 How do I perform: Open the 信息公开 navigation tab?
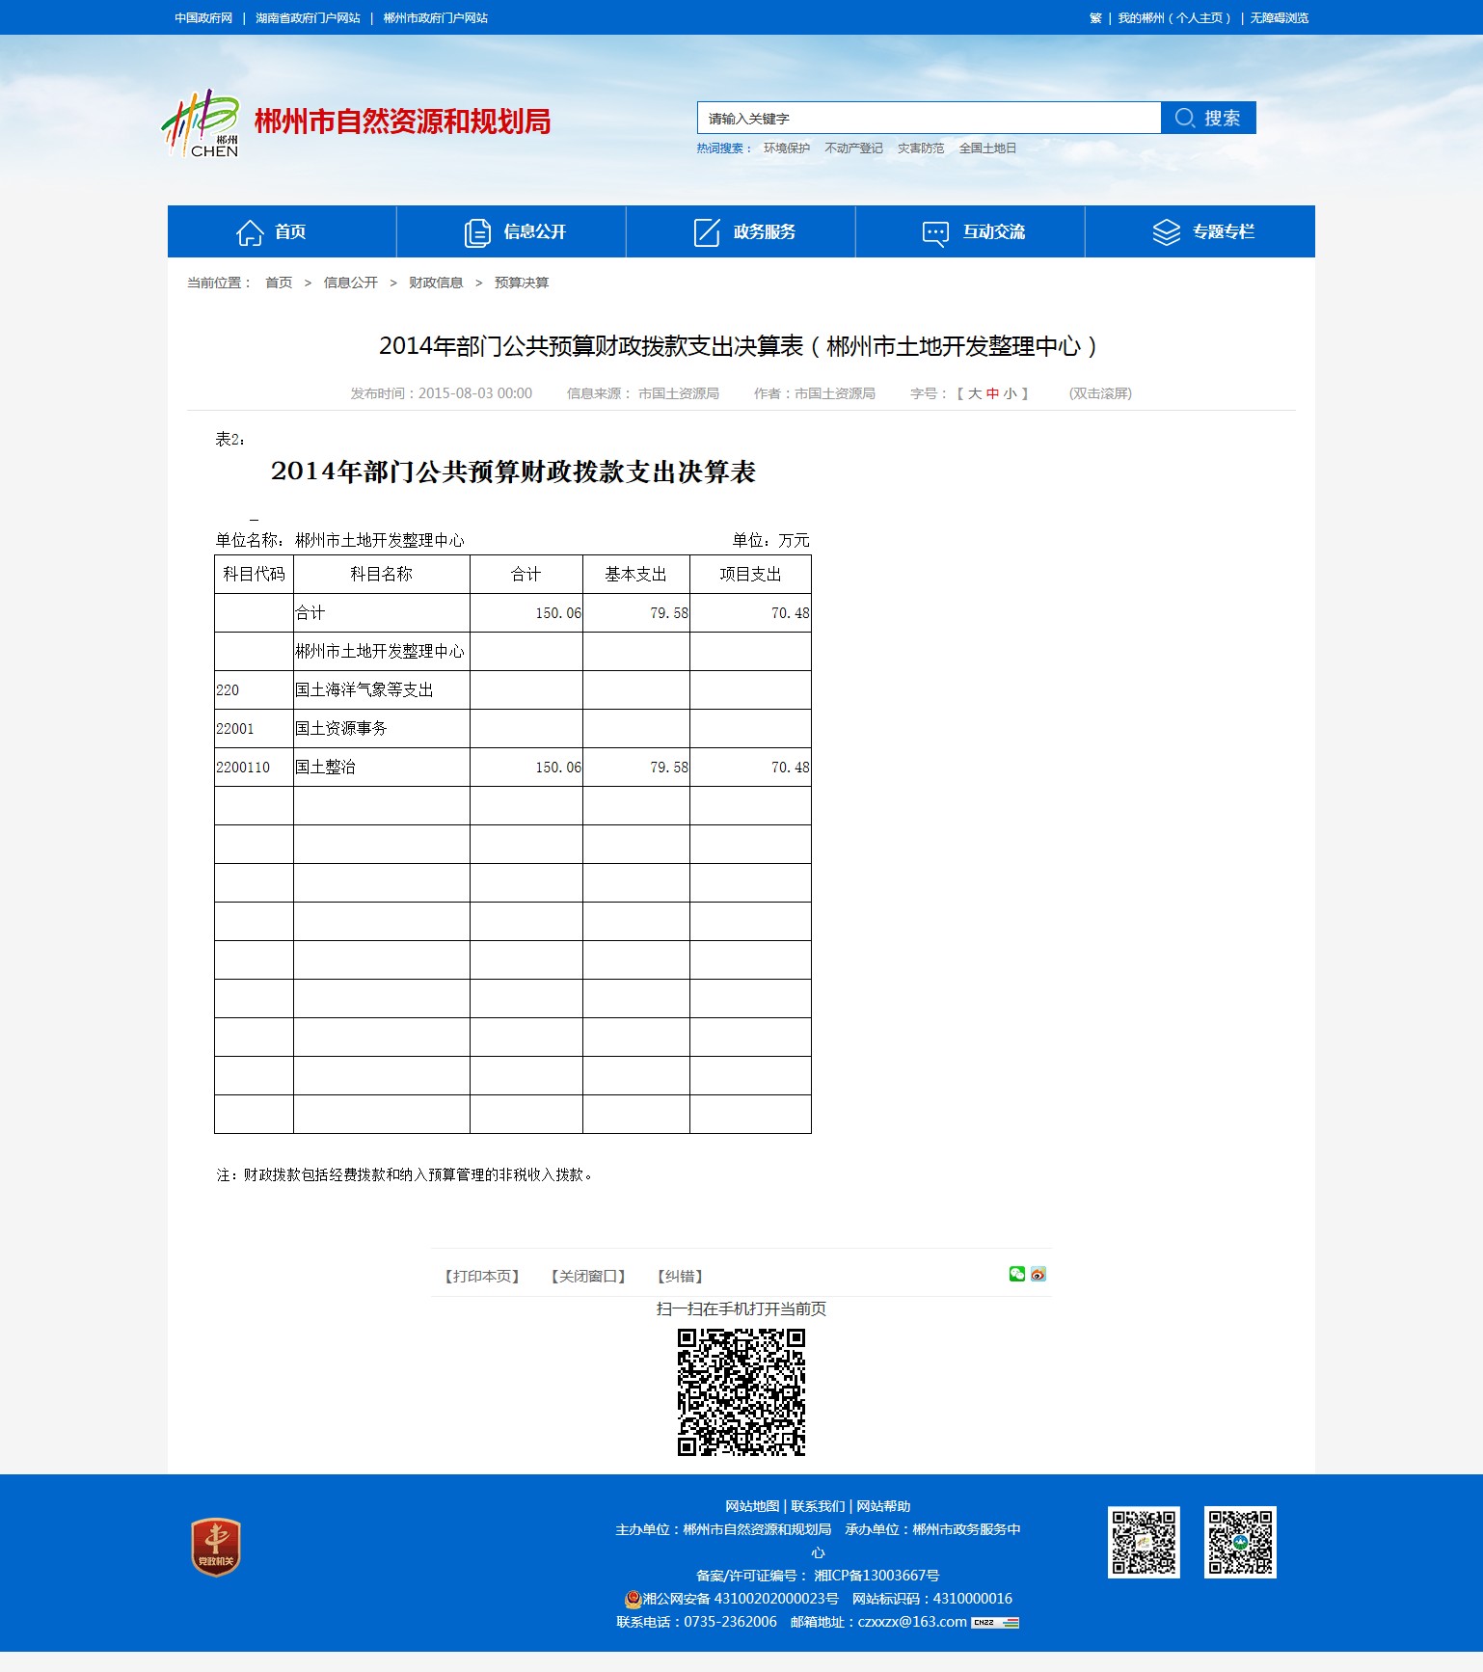coord(511,231)
